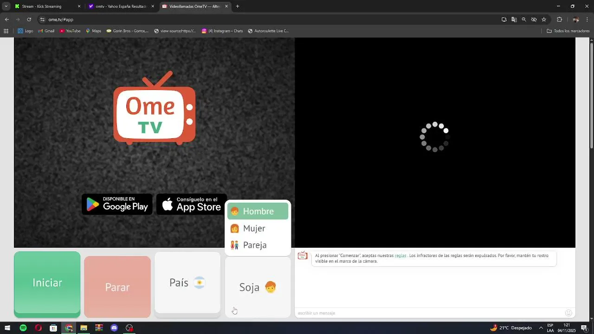Viewport: 594px width, 334px height.
Task: Open the Todos los marcadores folder
Action: click(568, 31)
